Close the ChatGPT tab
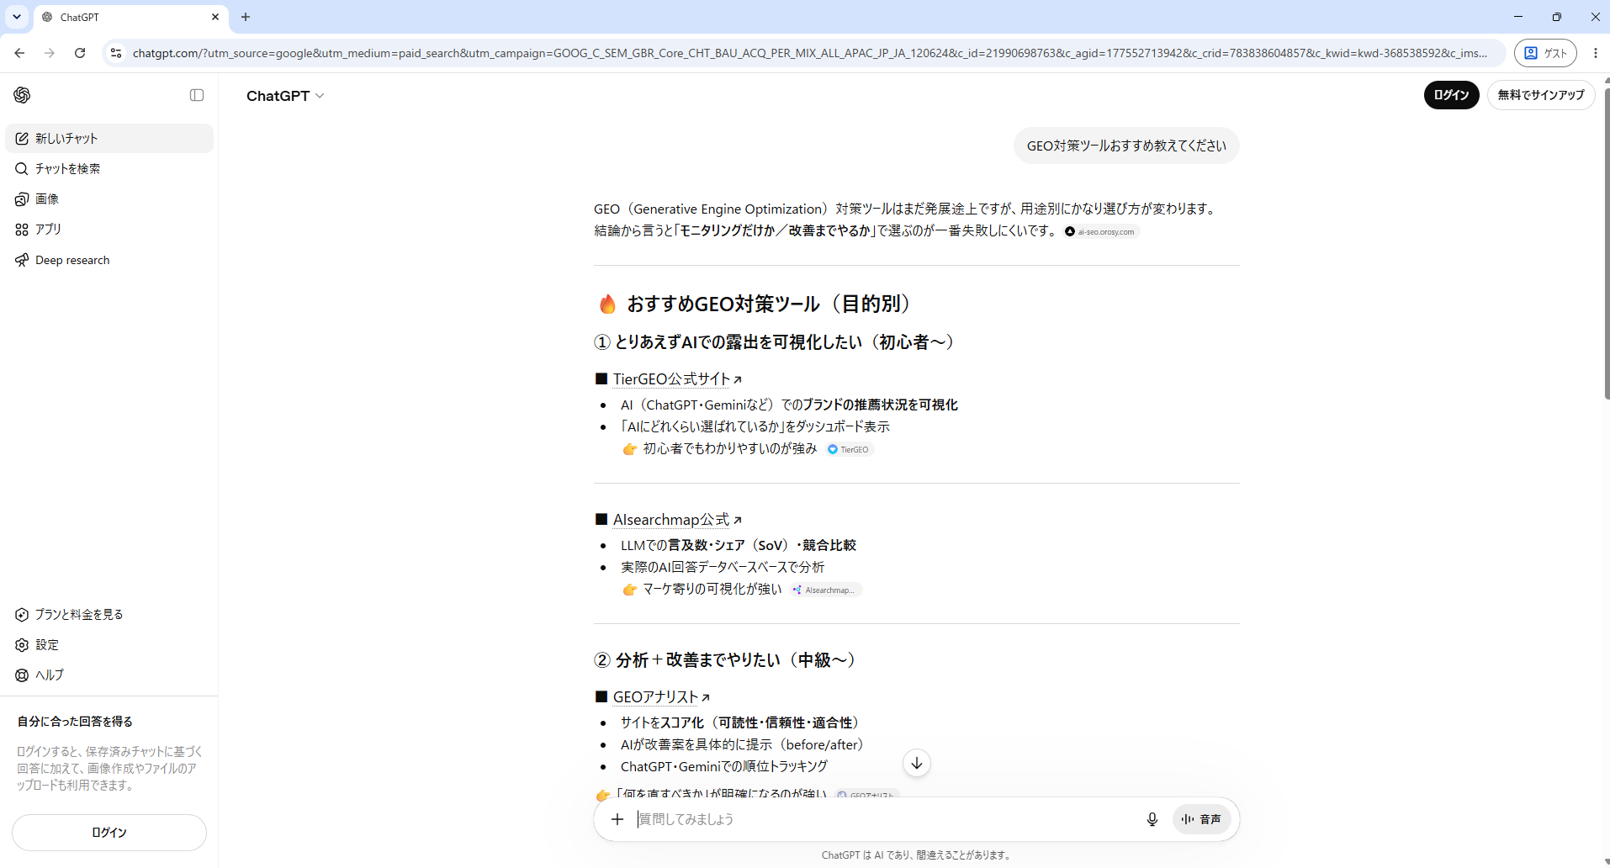Viewport: 1610px width, 868px height. [215, 17]
